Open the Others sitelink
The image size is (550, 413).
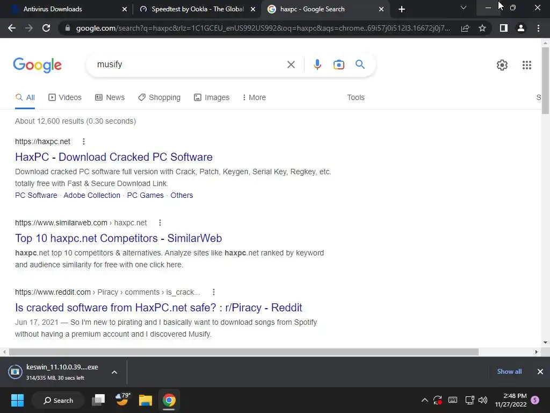pos(182,195)
